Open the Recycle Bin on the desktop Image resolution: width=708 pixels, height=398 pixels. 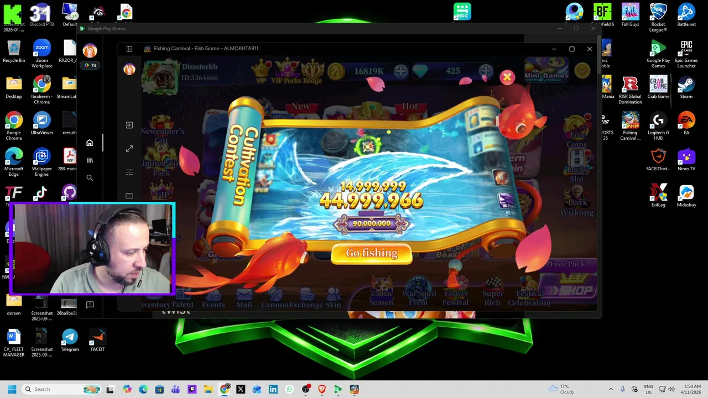point(14,52)
